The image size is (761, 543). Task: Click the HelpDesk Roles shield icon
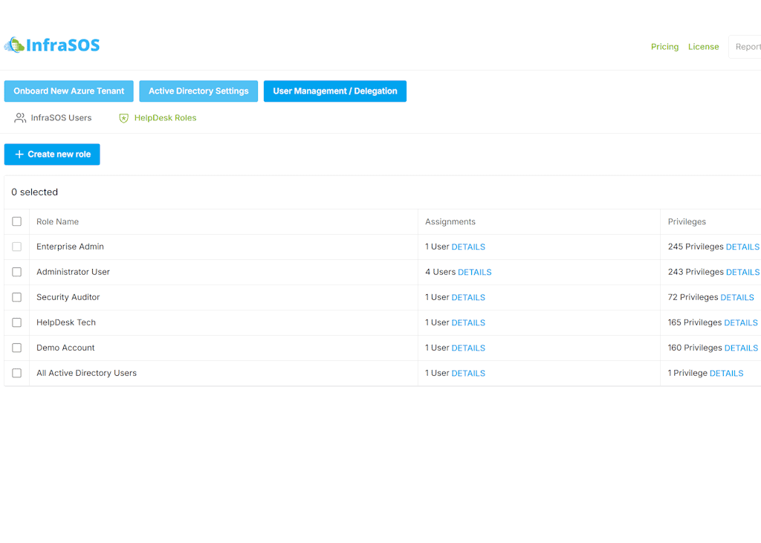[124, 118]
